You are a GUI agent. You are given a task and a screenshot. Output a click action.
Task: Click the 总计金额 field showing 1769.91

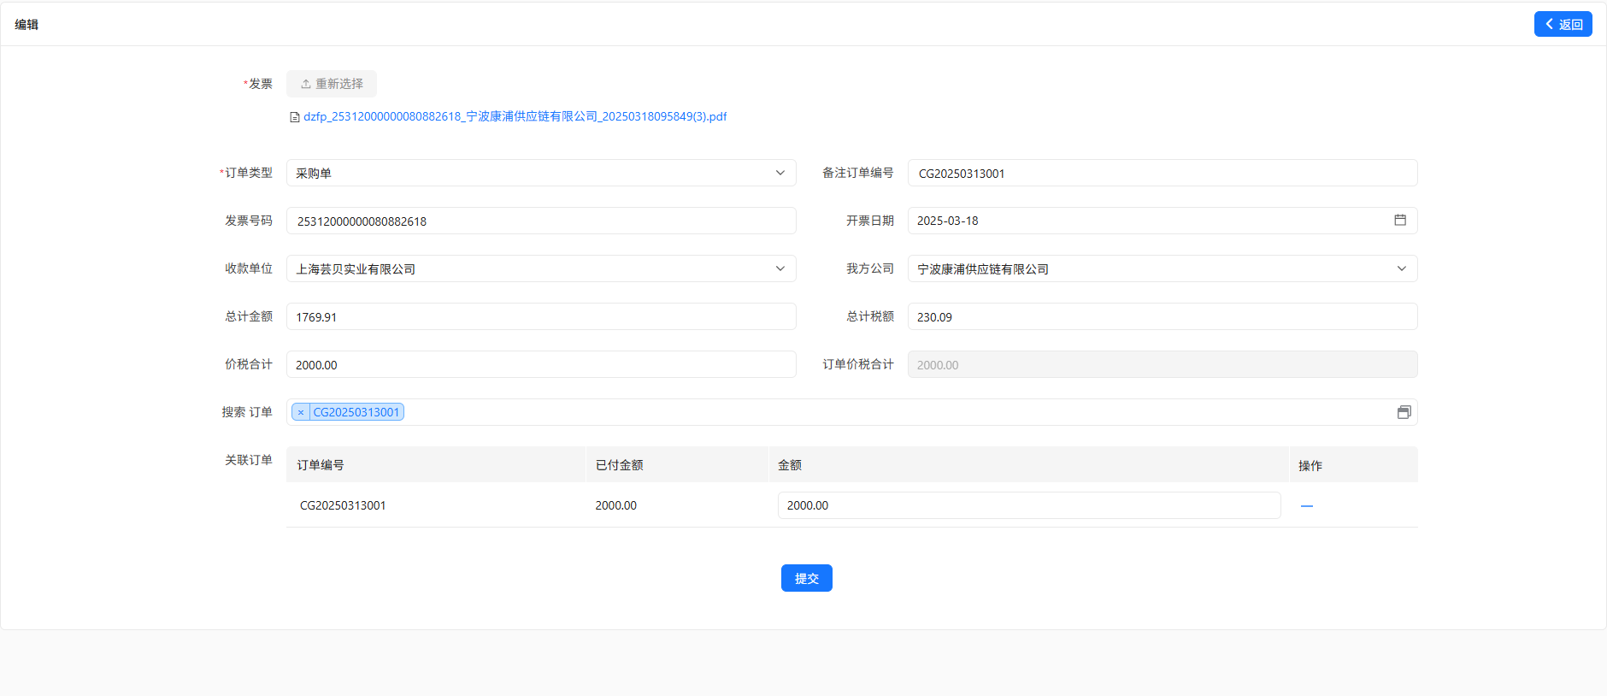541,316
